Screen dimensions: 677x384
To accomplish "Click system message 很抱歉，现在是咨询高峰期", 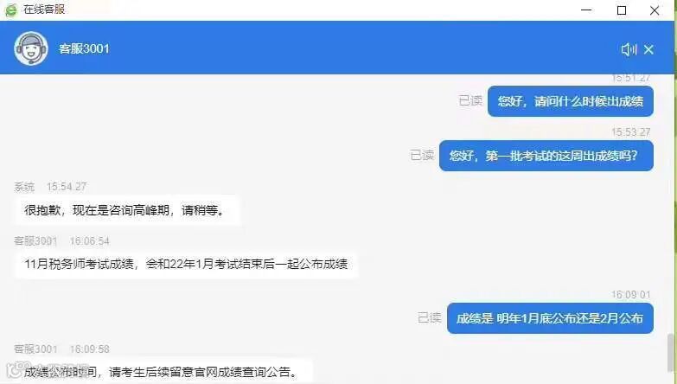I will 127,210.
